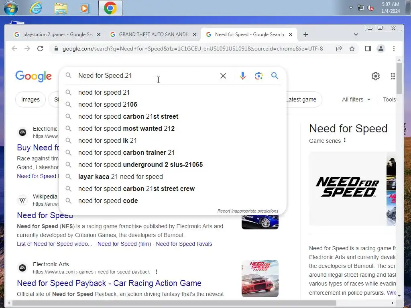Image resolution: width=411 pixels, height=308 pixels.
Task: Open Chrome profile avatar icon
Action: point(381,49)
